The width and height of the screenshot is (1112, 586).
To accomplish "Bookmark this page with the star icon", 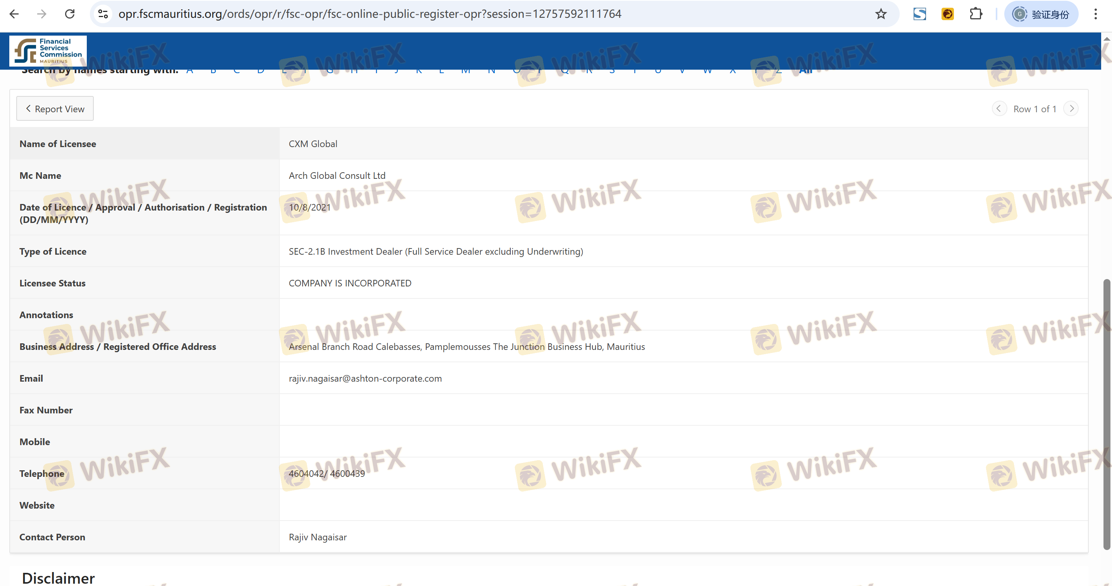I will [881, 14].
